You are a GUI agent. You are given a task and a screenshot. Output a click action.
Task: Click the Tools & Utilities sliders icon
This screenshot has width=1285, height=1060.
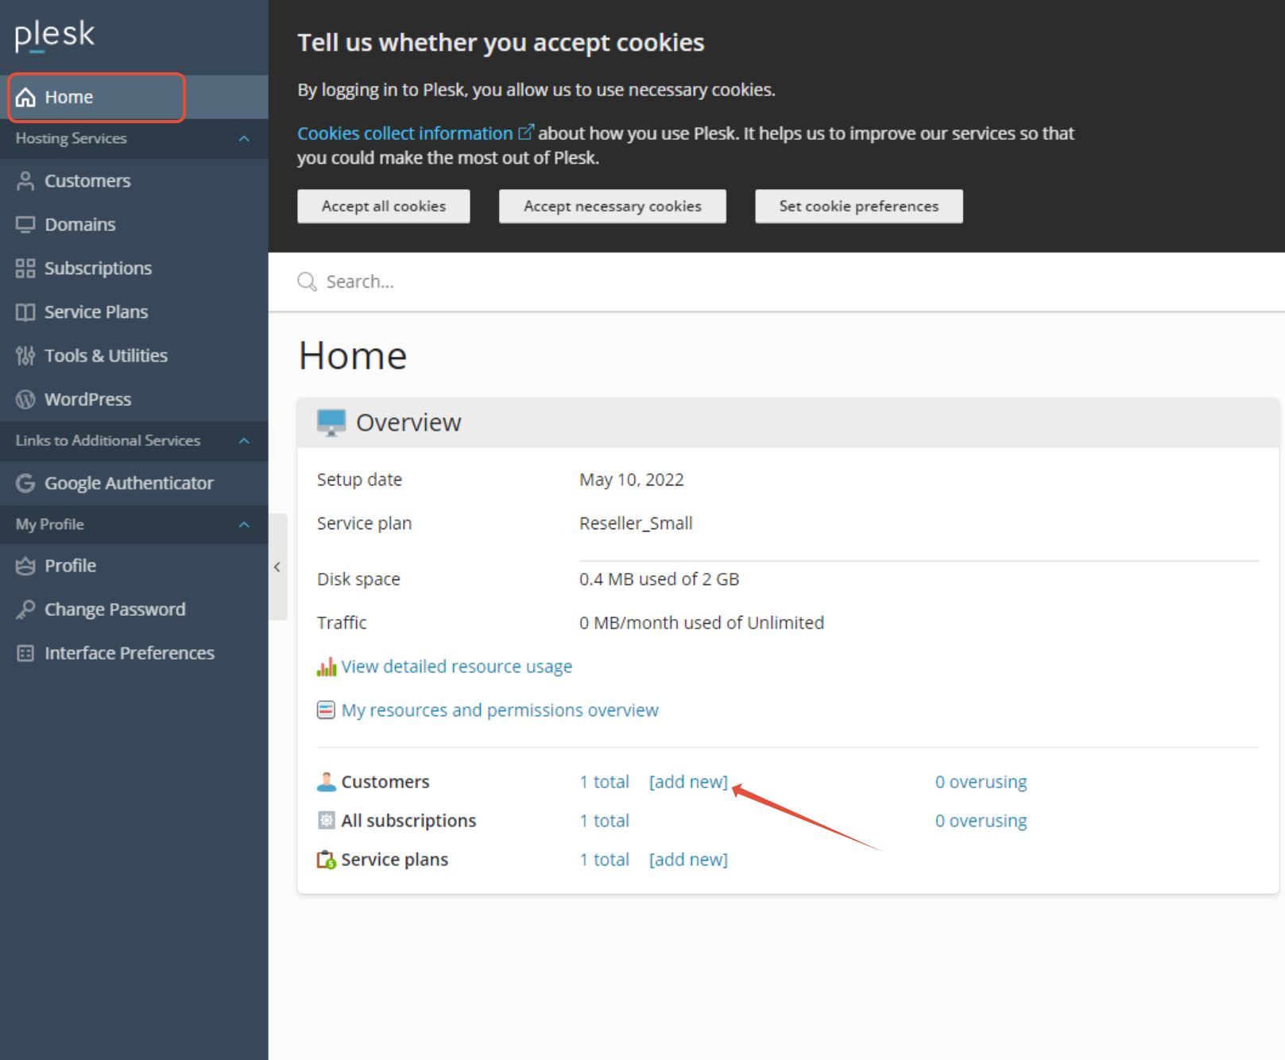[x=25, y=355]
